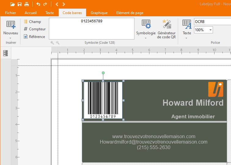
Task: Open the Fichier menu
Action: click(10, 13)
